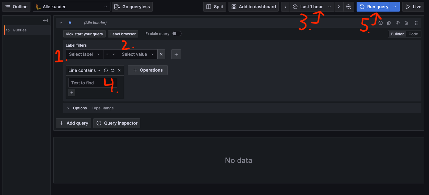The height and width of the screenshot is (195, 429).
Task: Toggle visibility of query A eye icon
Action: point(398,23)
